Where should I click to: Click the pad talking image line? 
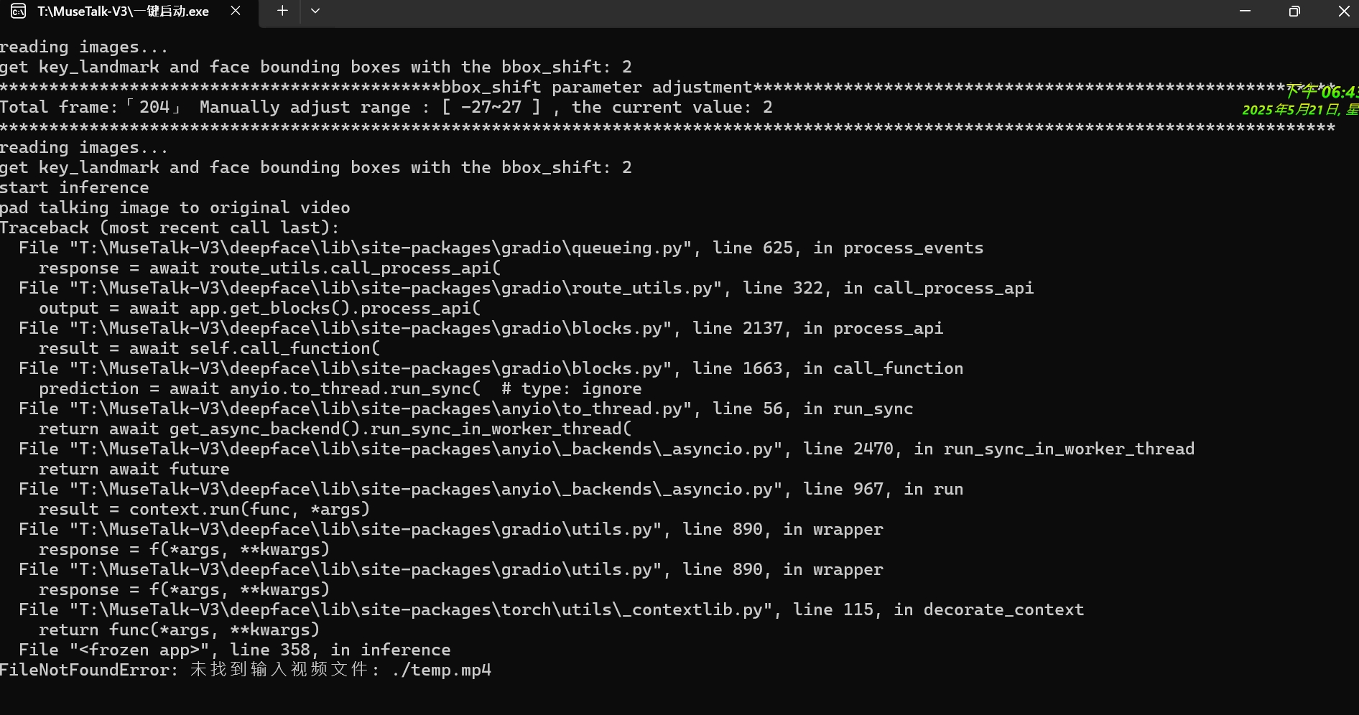(x=175, y=207)
